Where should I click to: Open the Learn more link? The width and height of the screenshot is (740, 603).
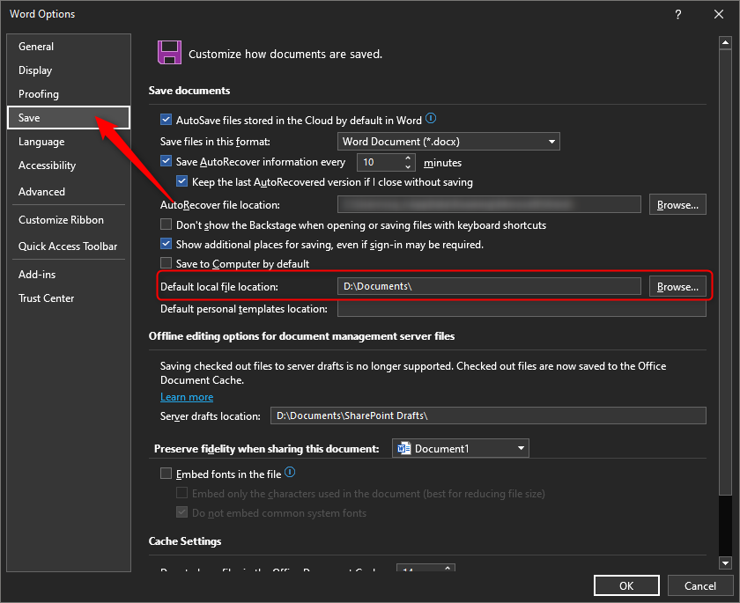tap(187, 397)
